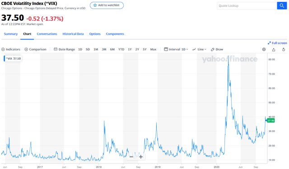The height and width of the screenshot is (169, 289).
Task: Open the Options tab
Action: coord(95,34)
